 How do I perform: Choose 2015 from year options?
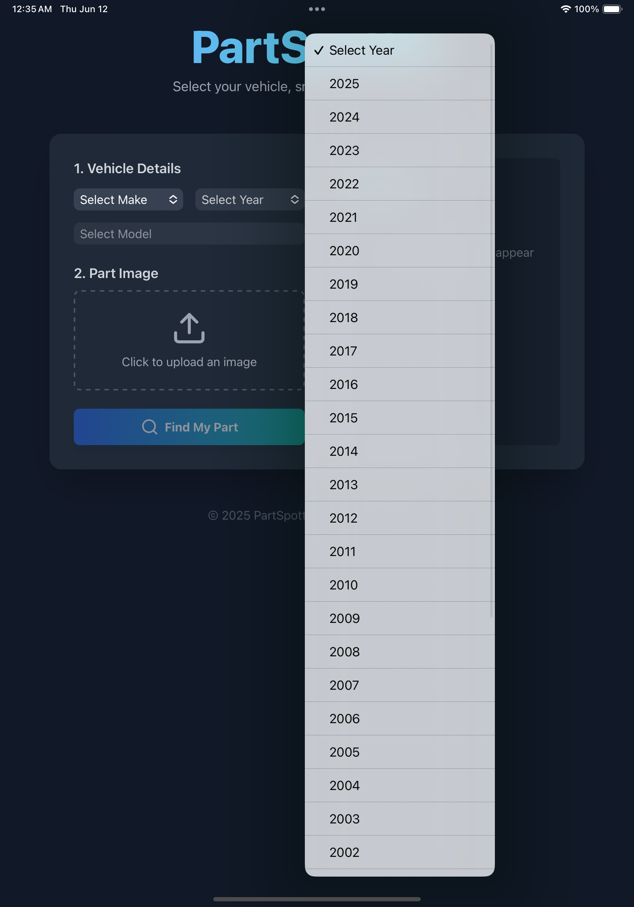[x=399, y=418]
